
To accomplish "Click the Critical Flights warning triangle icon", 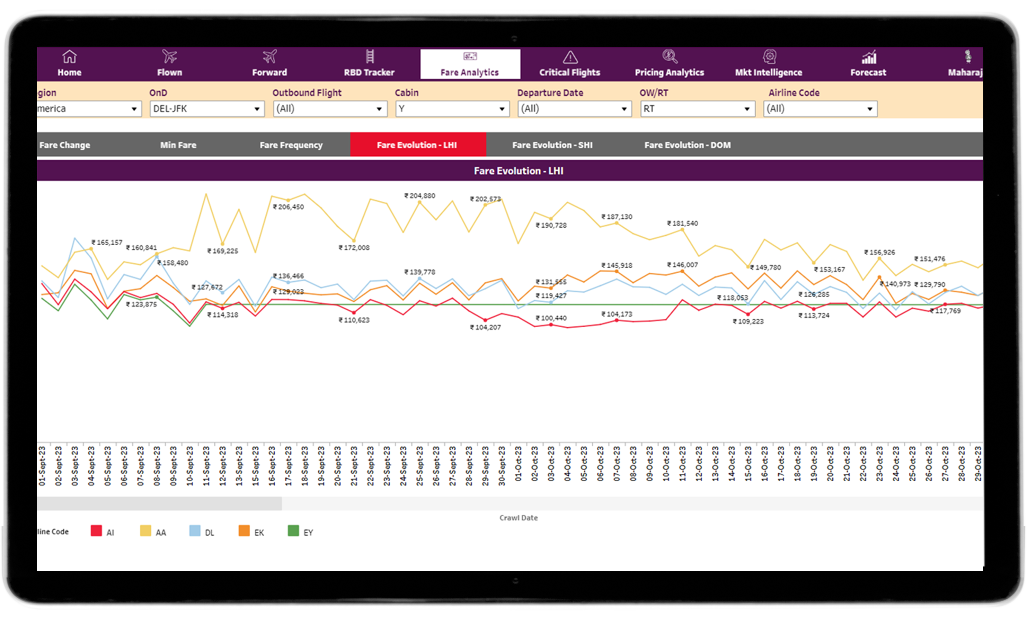I will pyautogui.click(x=570, y=57).
